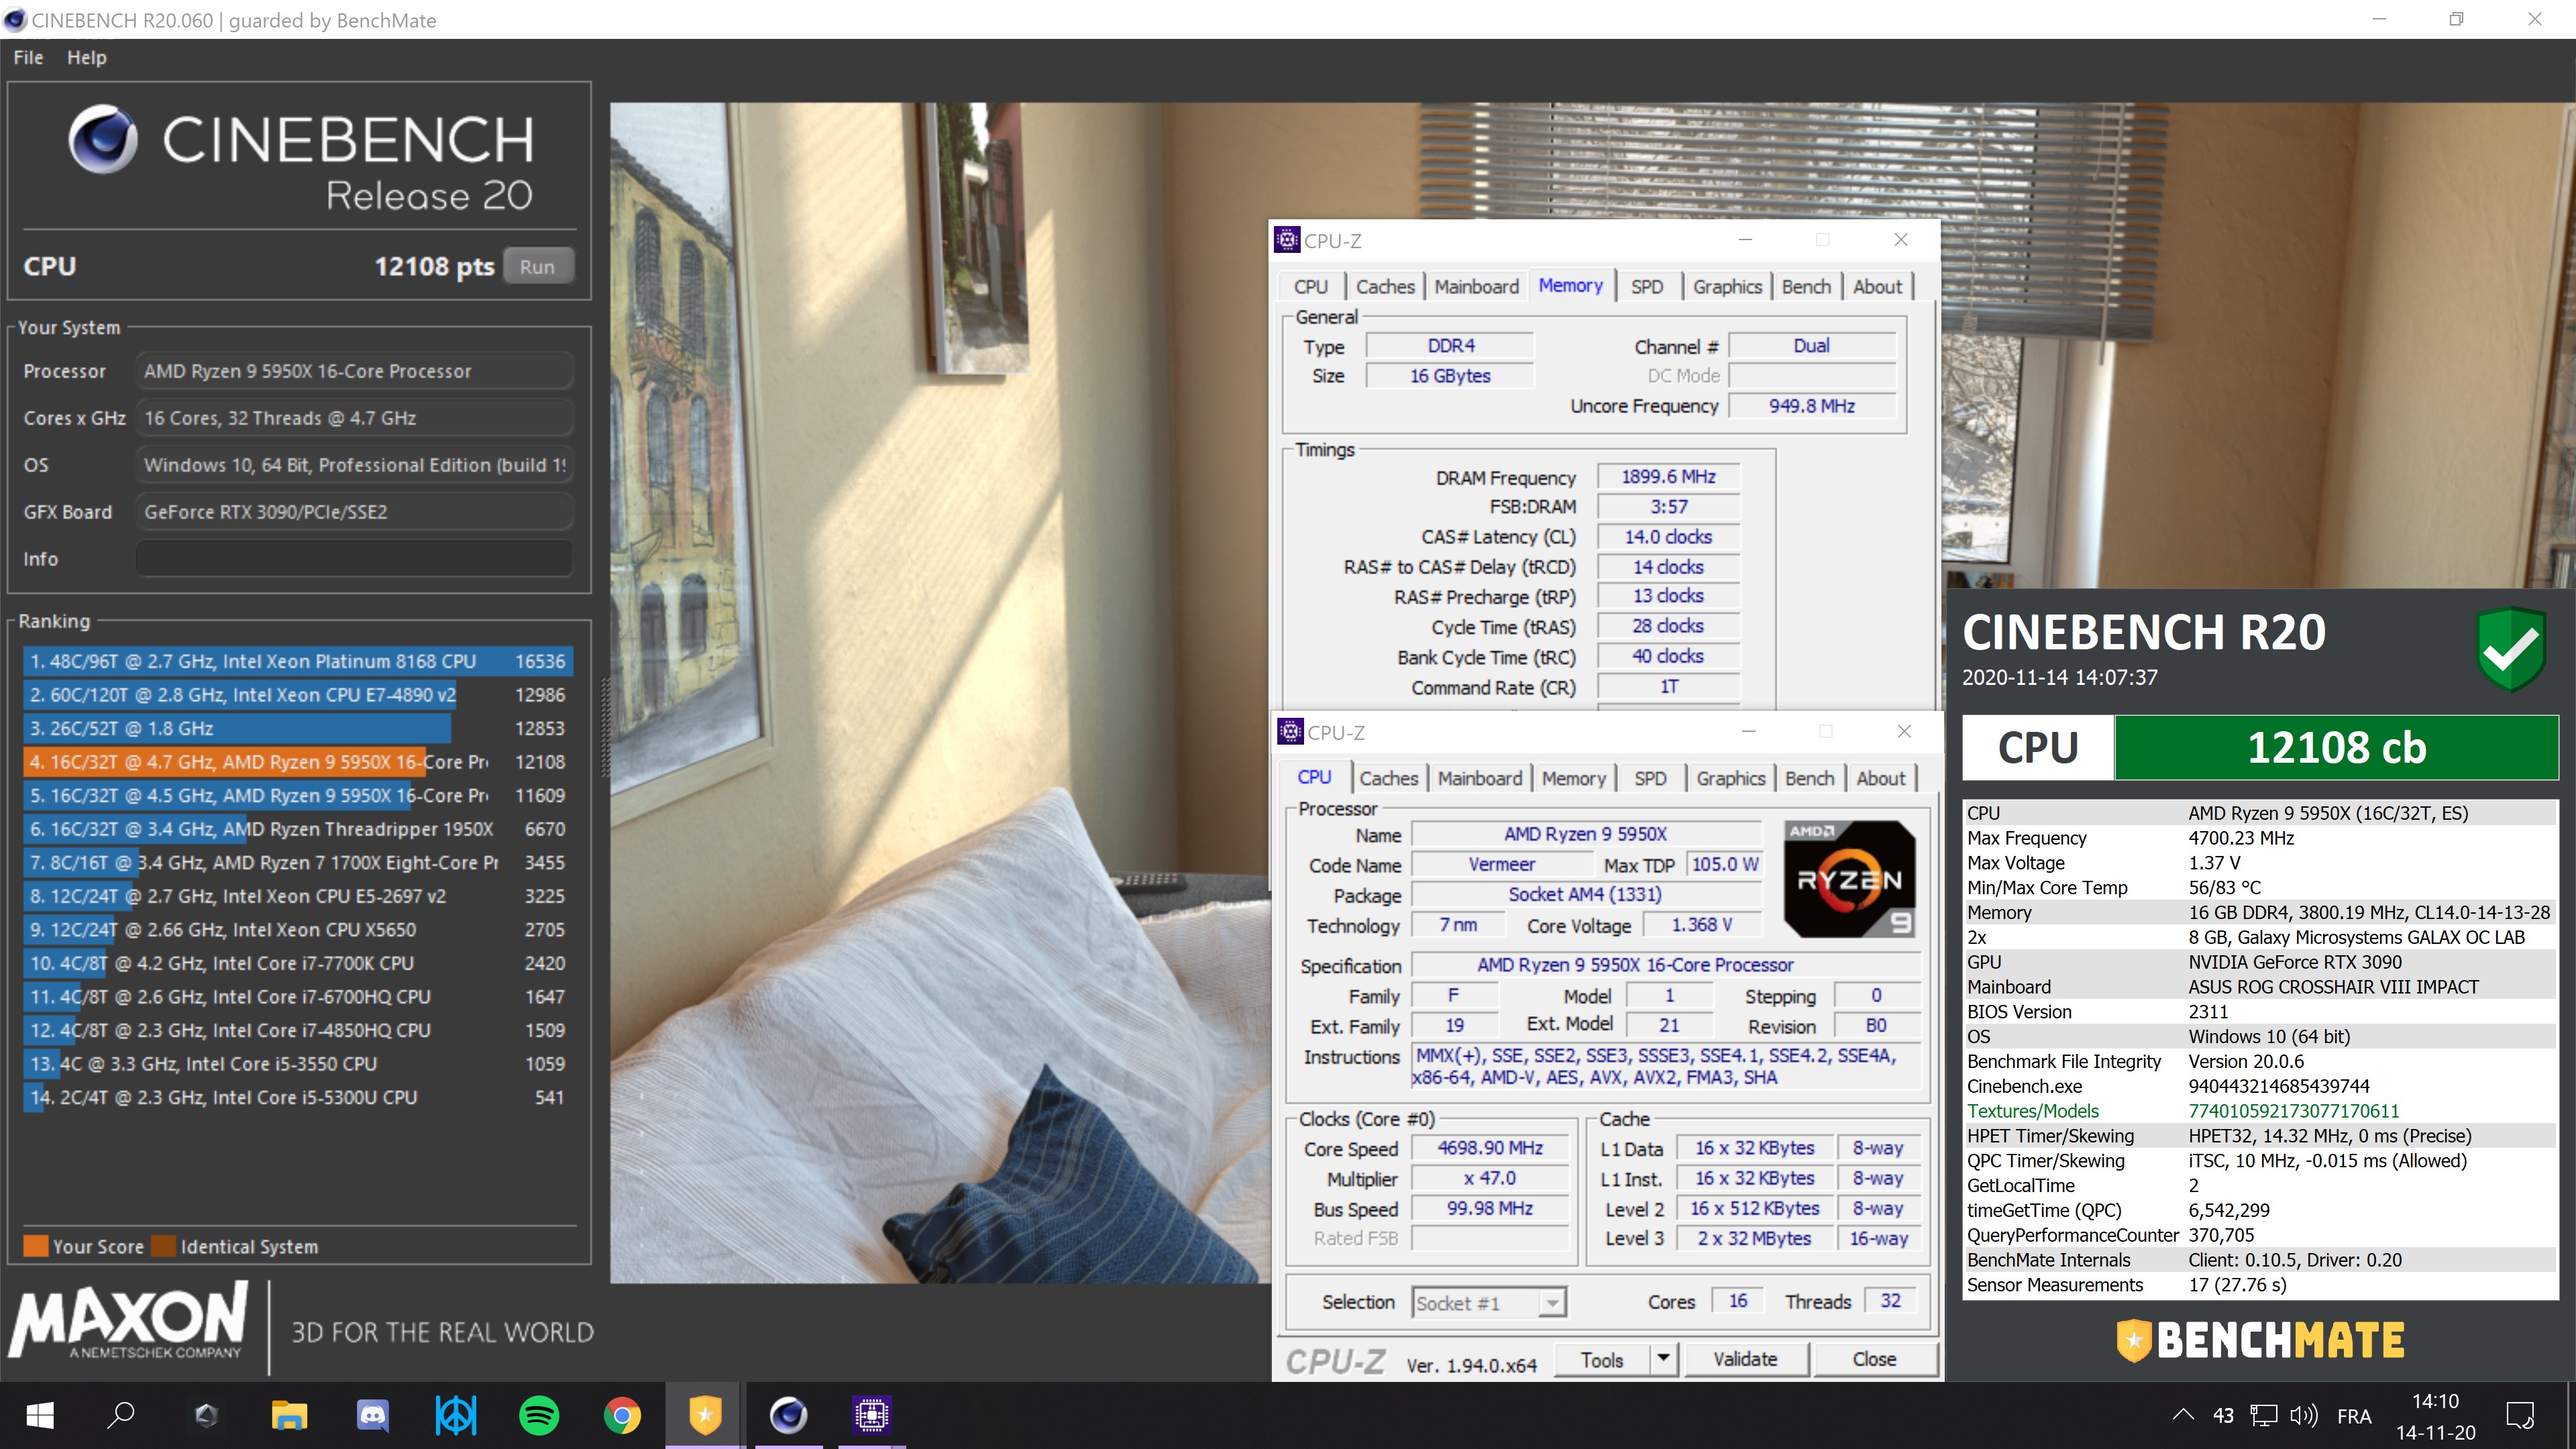Open File Explorer from the taskbar
Image resolution: width=2576 pixels, height=1449 pixels.
click(289, 1415)
